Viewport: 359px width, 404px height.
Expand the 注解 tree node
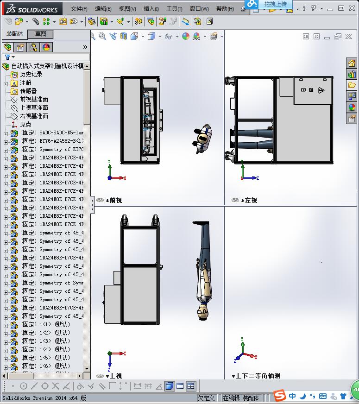coord(6,84)
